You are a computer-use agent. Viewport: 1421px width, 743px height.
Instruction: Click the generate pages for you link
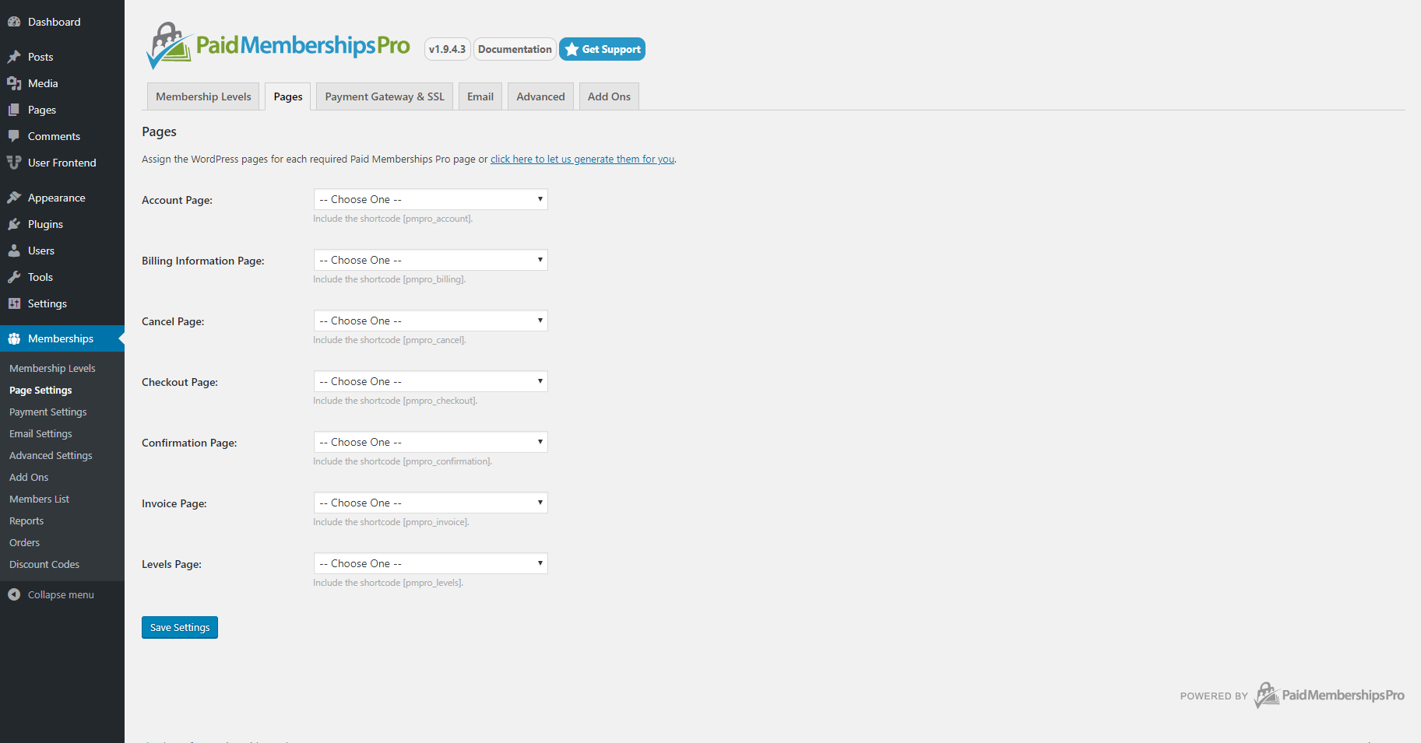tap(582, 159)
